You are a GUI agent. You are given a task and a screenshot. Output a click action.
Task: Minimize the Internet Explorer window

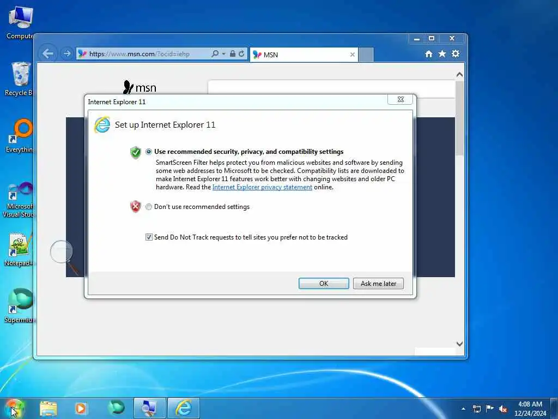pyautogui.click(x=417, y=39)
